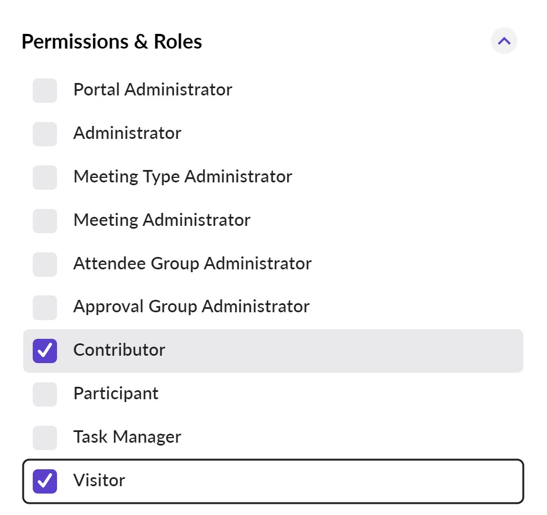Enable the Portal Administrator checkbox
Viewport: 547px width, 515px height.
tap(45, 90)
